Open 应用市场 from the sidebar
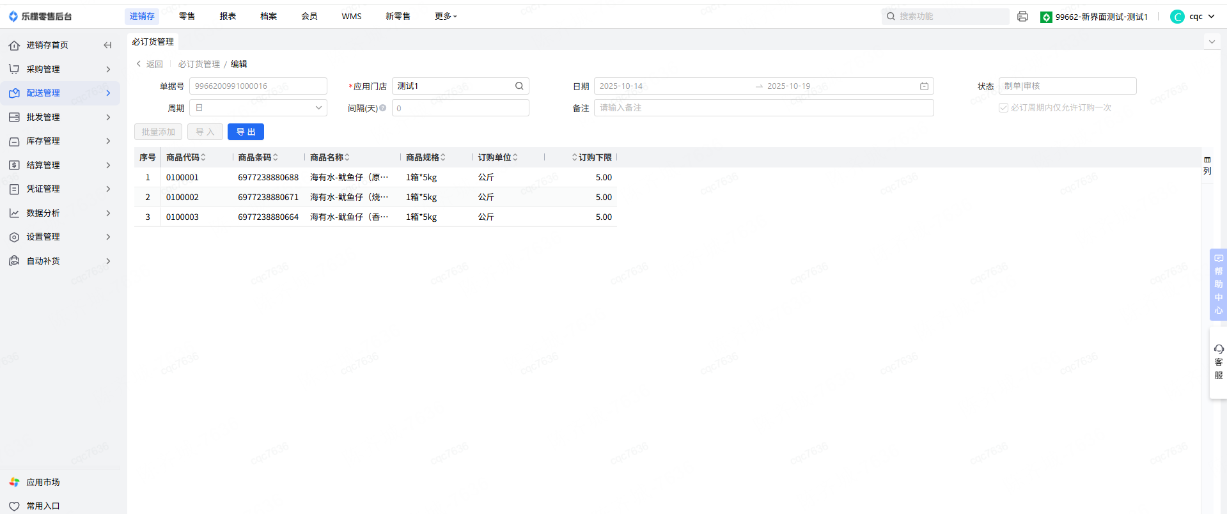The height and width of the screenshot is (514, 1227). (43, 482)
